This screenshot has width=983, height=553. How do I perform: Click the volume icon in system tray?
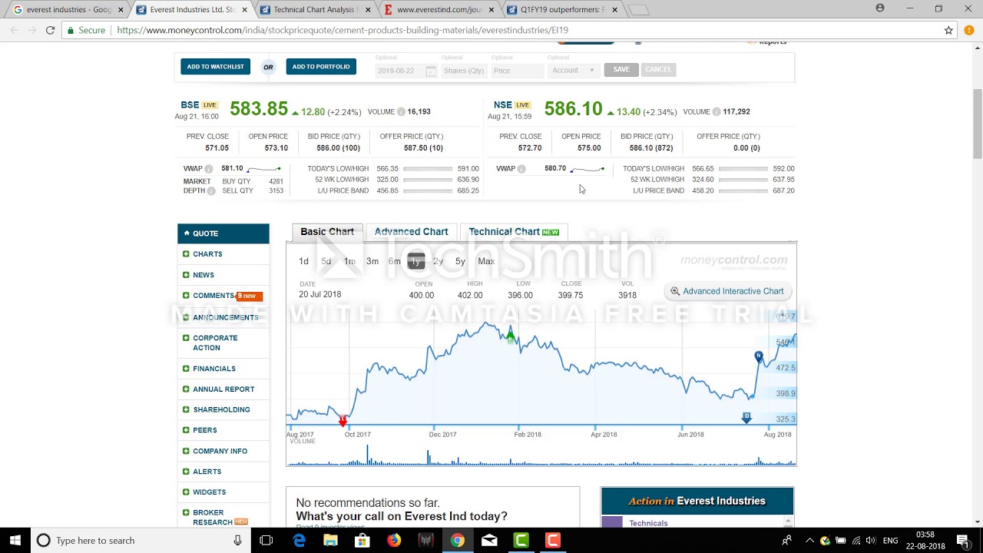point(872,541)
